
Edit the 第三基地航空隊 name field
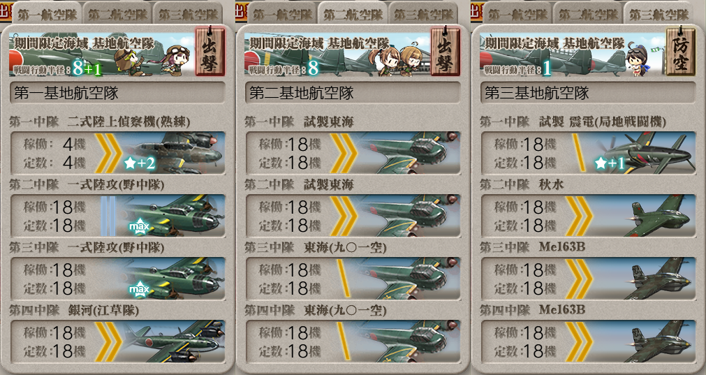coord(588,93)
